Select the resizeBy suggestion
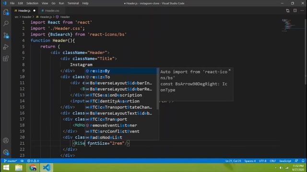Viewport: 307px width, 172px height. (121, 71)
